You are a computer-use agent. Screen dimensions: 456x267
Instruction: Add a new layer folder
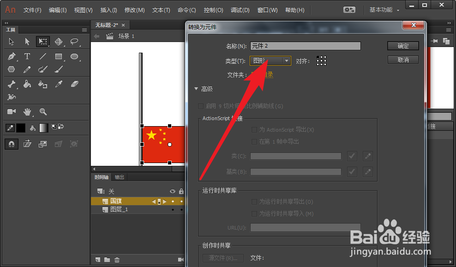[108, 260]
